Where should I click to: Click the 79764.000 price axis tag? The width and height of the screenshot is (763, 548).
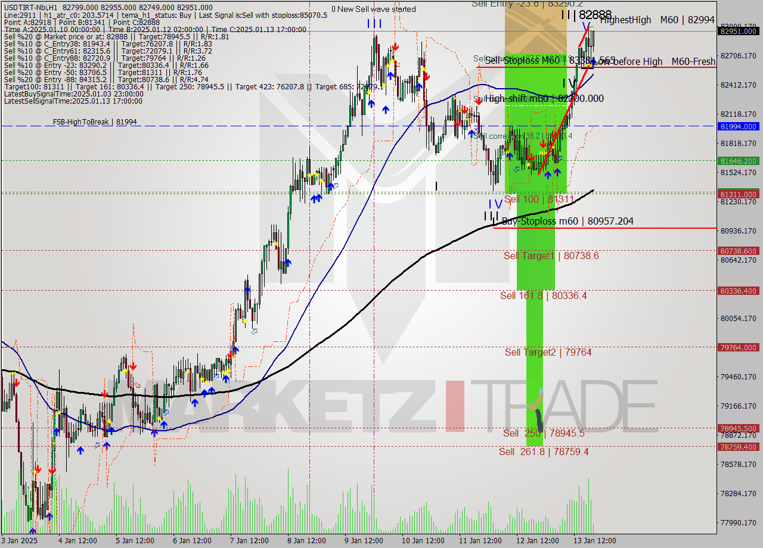coord(739,347)
